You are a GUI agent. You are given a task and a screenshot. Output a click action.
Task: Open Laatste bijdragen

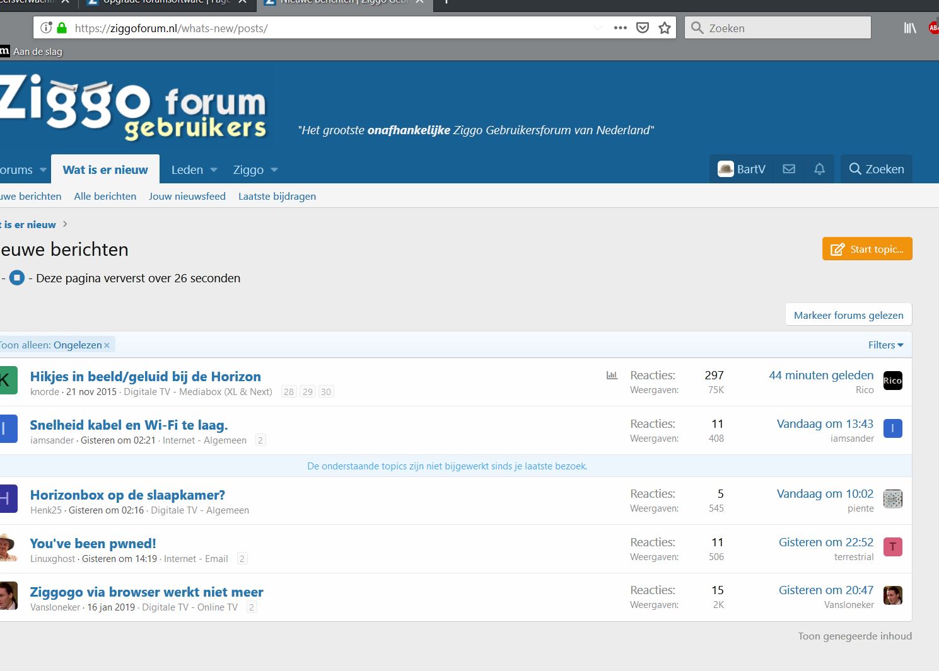point(277,196)
